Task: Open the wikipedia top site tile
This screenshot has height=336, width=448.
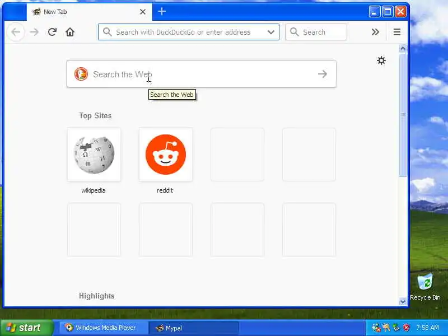Action: click(94, 155)
